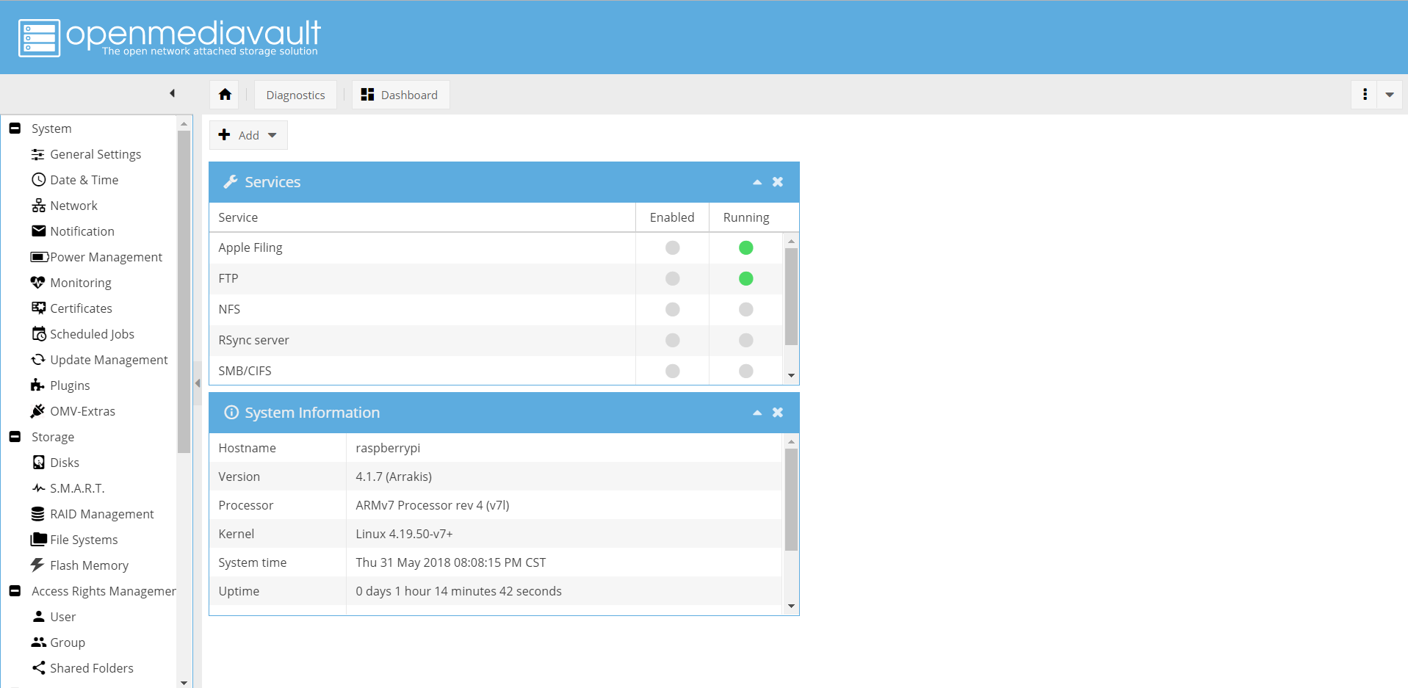
Task: Click the Services list scrollbar down arrow
Action: (x=791, y=375)
